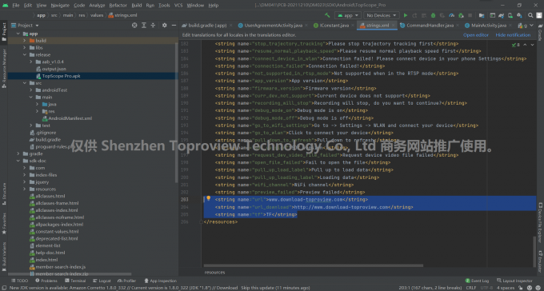
Task: Open the Event Log tool window
Action: tap(477, 281)
